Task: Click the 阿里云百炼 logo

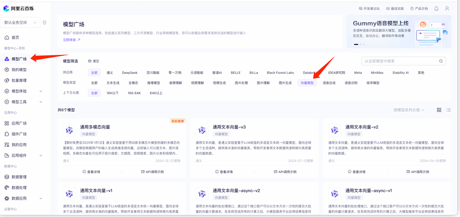Action: click(22, 8)
